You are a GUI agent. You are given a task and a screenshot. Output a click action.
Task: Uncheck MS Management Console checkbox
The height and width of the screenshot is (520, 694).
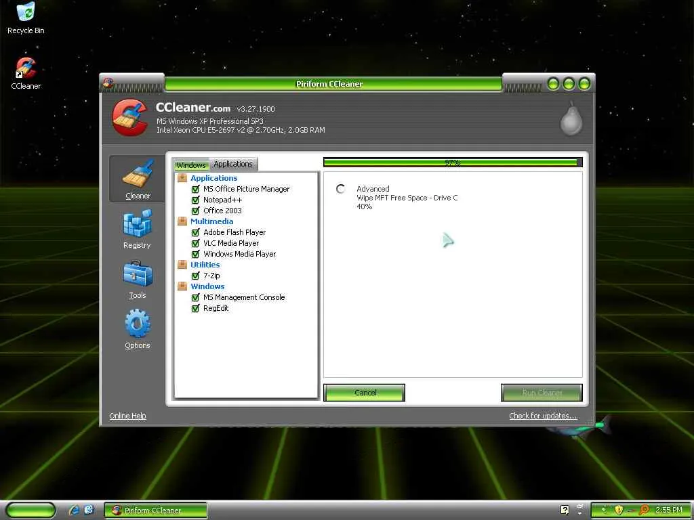coord(195,297)
